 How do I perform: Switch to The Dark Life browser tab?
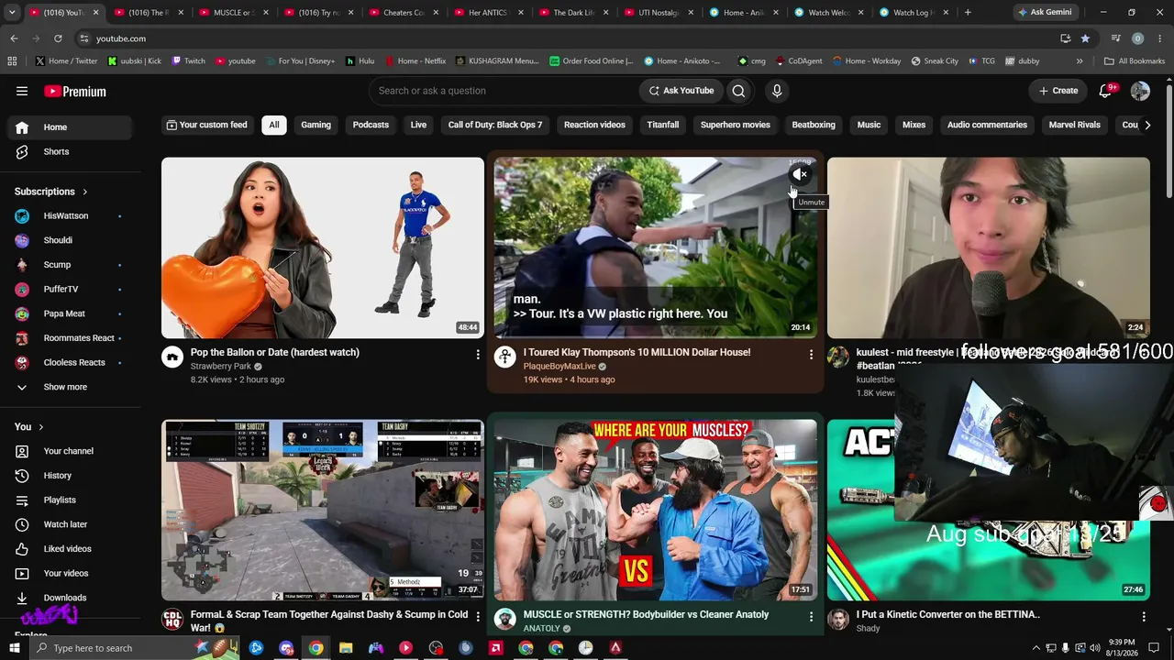pos(571,13)
